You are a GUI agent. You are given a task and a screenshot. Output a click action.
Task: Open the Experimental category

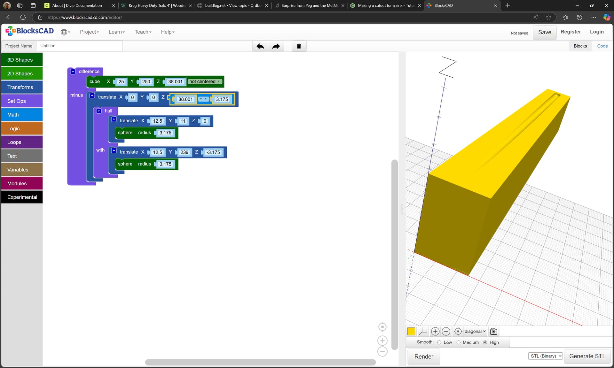point(22,197)
